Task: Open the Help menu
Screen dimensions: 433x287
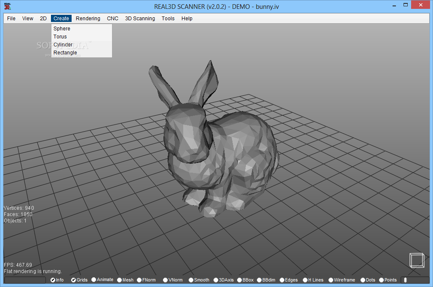Action: pyautogui.click(x=187, y=19)
